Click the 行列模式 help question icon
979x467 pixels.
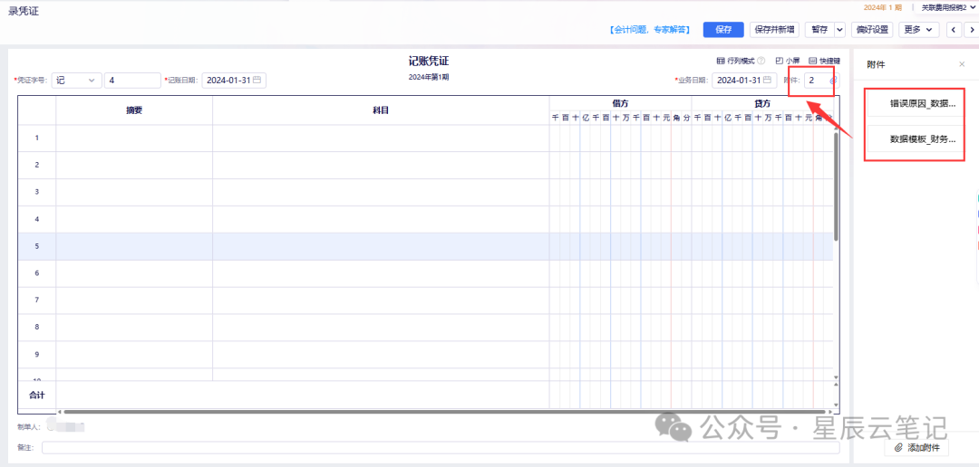tap(761, 62)
